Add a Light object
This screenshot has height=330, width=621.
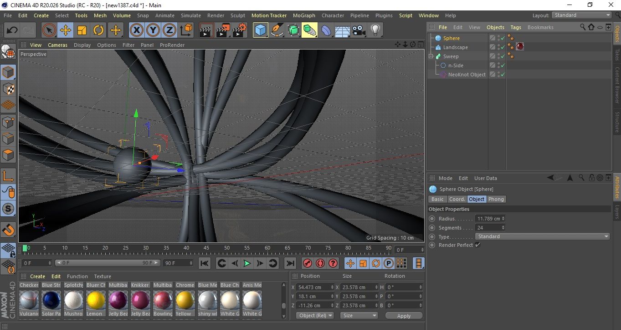click(x=375, y=30)
